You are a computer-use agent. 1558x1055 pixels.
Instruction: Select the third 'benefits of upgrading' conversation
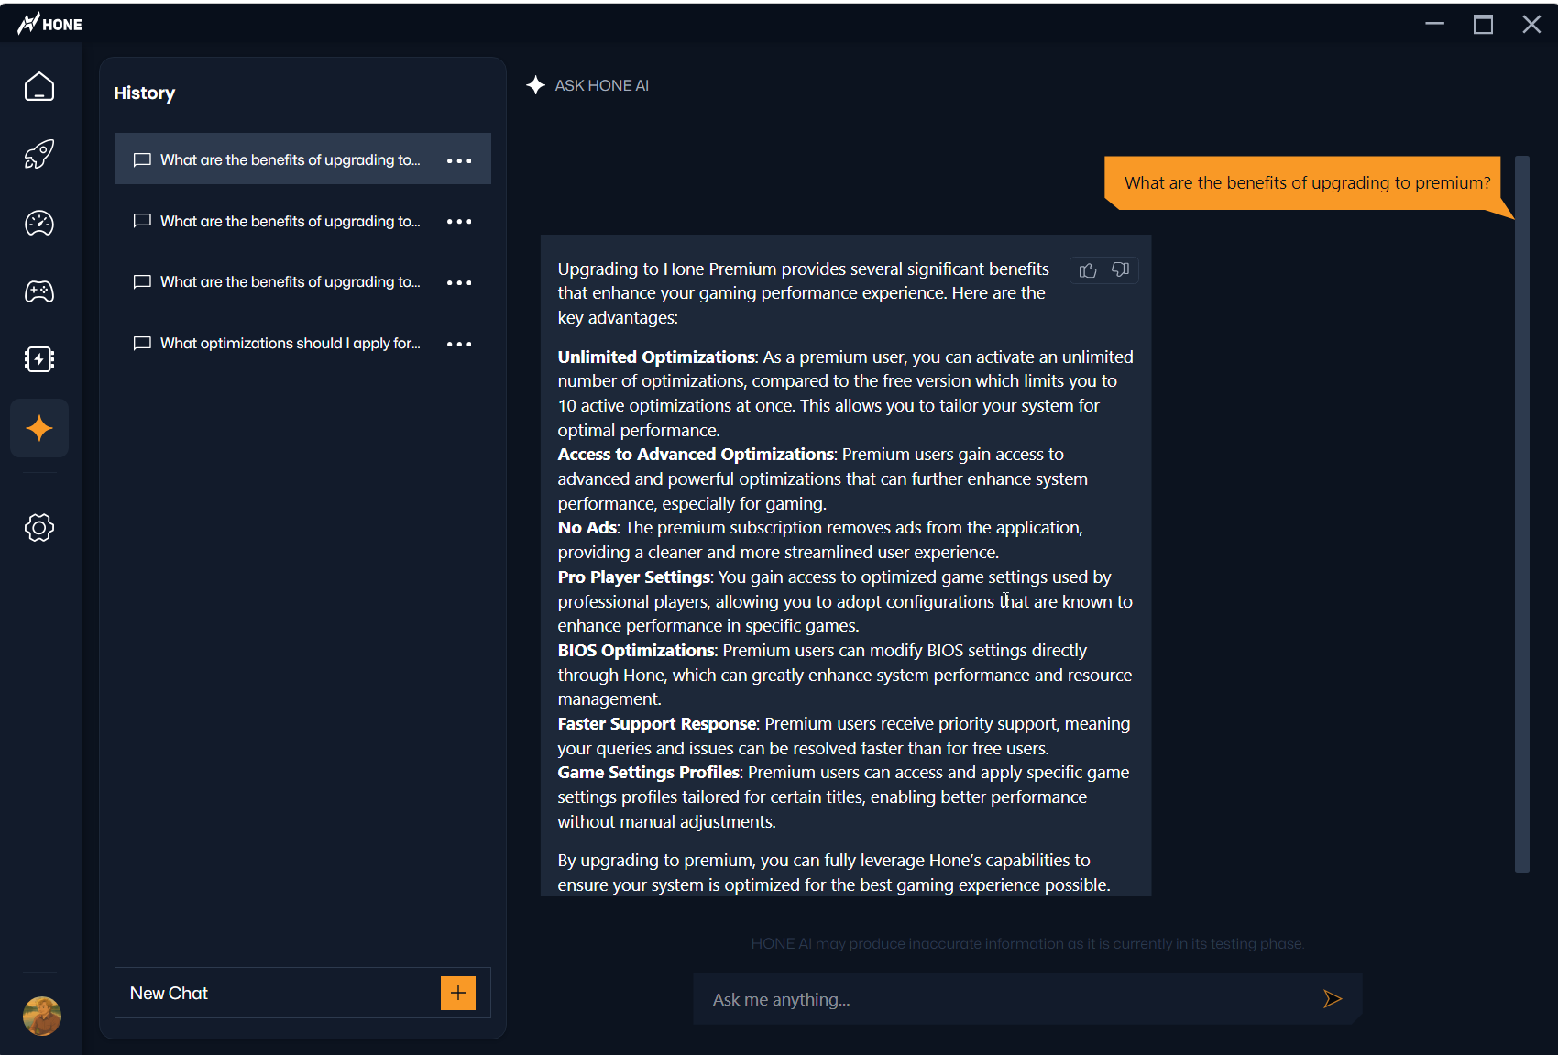coord(302,282)
